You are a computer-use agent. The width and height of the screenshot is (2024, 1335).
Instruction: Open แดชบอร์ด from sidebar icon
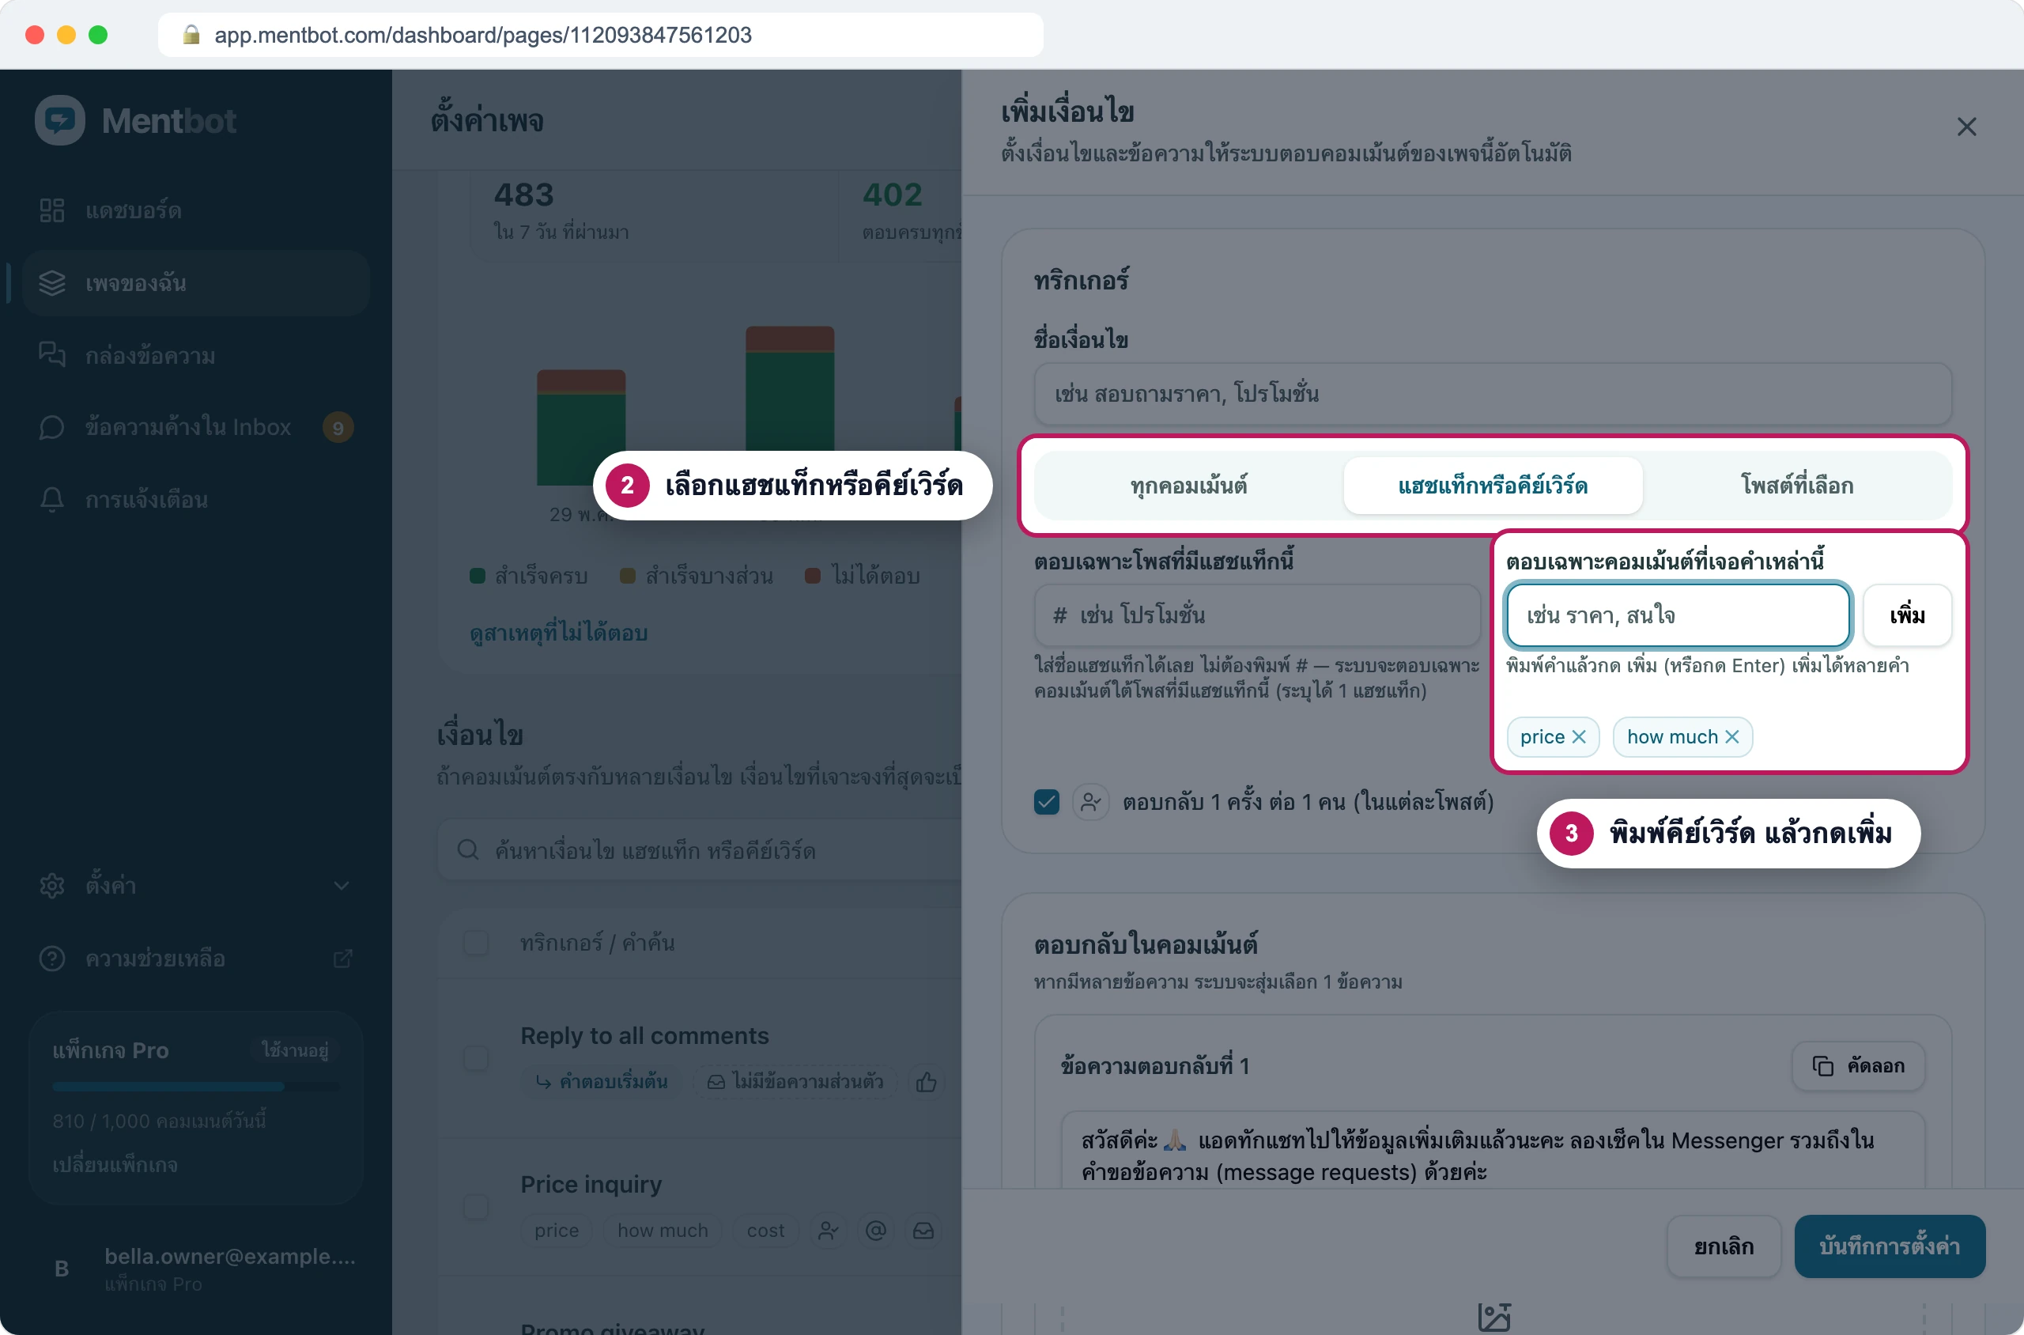click(52, 210)
